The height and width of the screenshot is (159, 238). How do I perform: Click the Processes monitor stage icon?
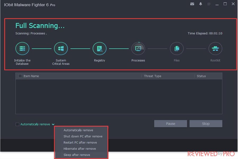(x=138, y=48)
